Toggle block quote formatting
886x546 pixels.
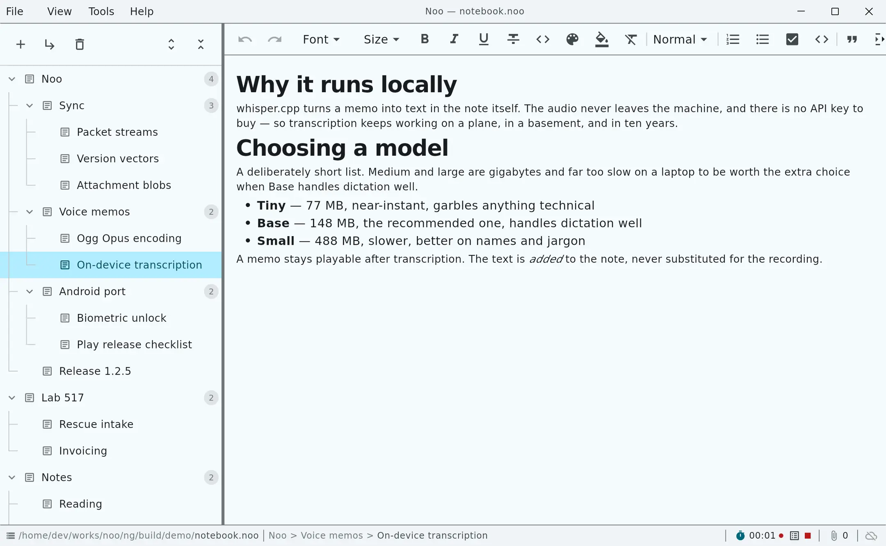click(x=852, y=39)
